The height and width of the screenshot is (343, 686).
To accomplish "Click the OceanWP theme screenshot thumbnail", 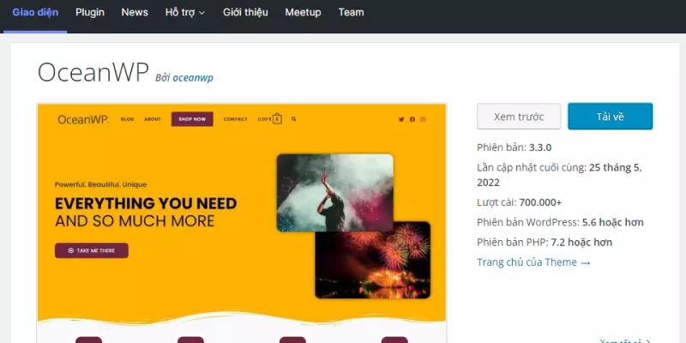I will pyautogui.click(x=242, y=223).
